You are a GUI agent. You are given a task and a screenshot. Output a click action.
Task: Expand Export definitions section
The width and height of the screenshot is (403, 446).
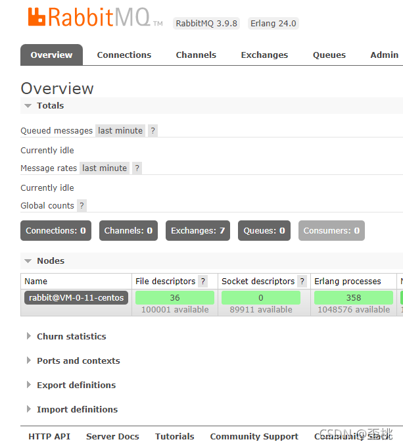76,385
